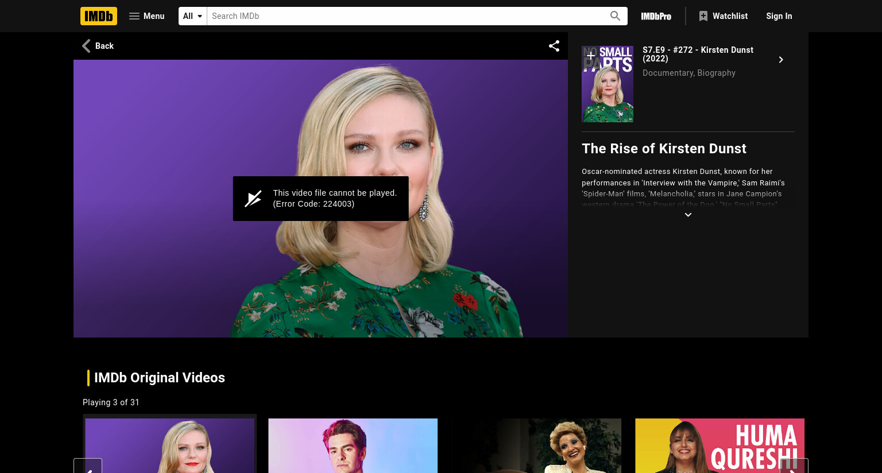This screenshot has height=473, width=882.
Task: Click the "IMDb Original Videos" heading
Action: point(160,378)
